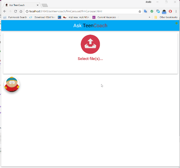Go to the browser home page icon
180x168 pixels.
click(x=21, y=11)
